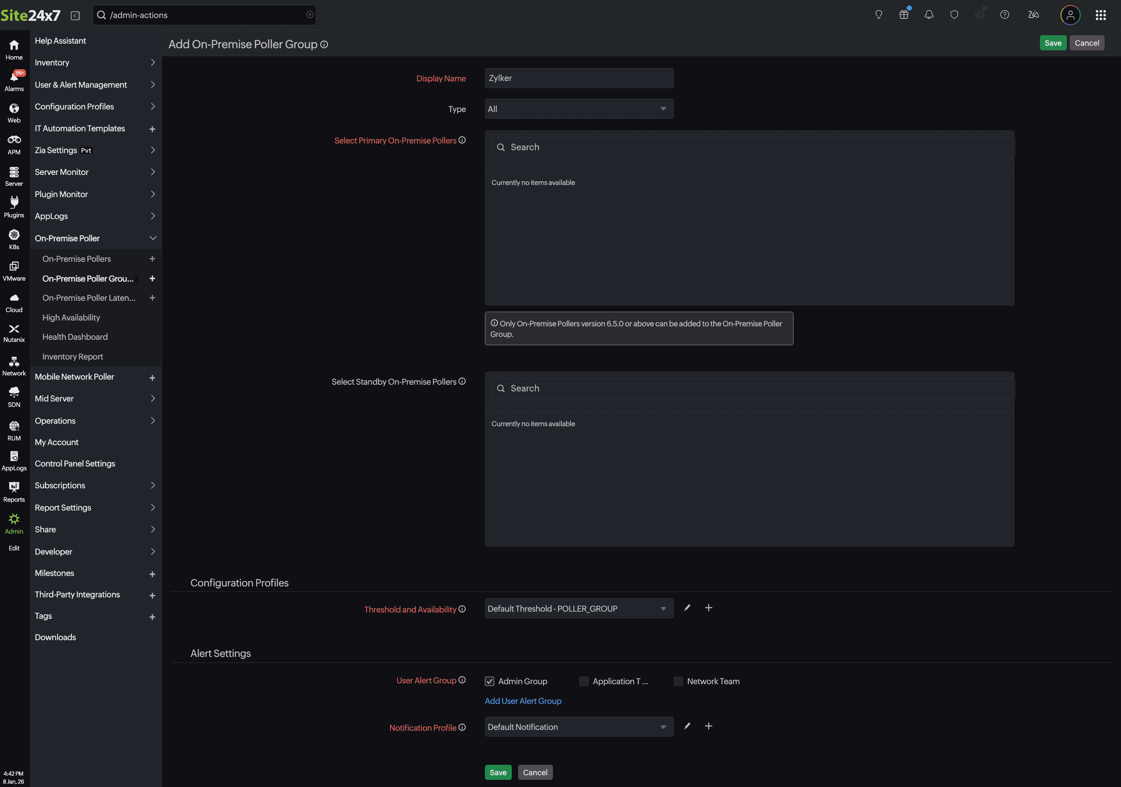Click the APM sidebar icon
This screenshot has height=787, width=1121.
[x=14, y=144]
